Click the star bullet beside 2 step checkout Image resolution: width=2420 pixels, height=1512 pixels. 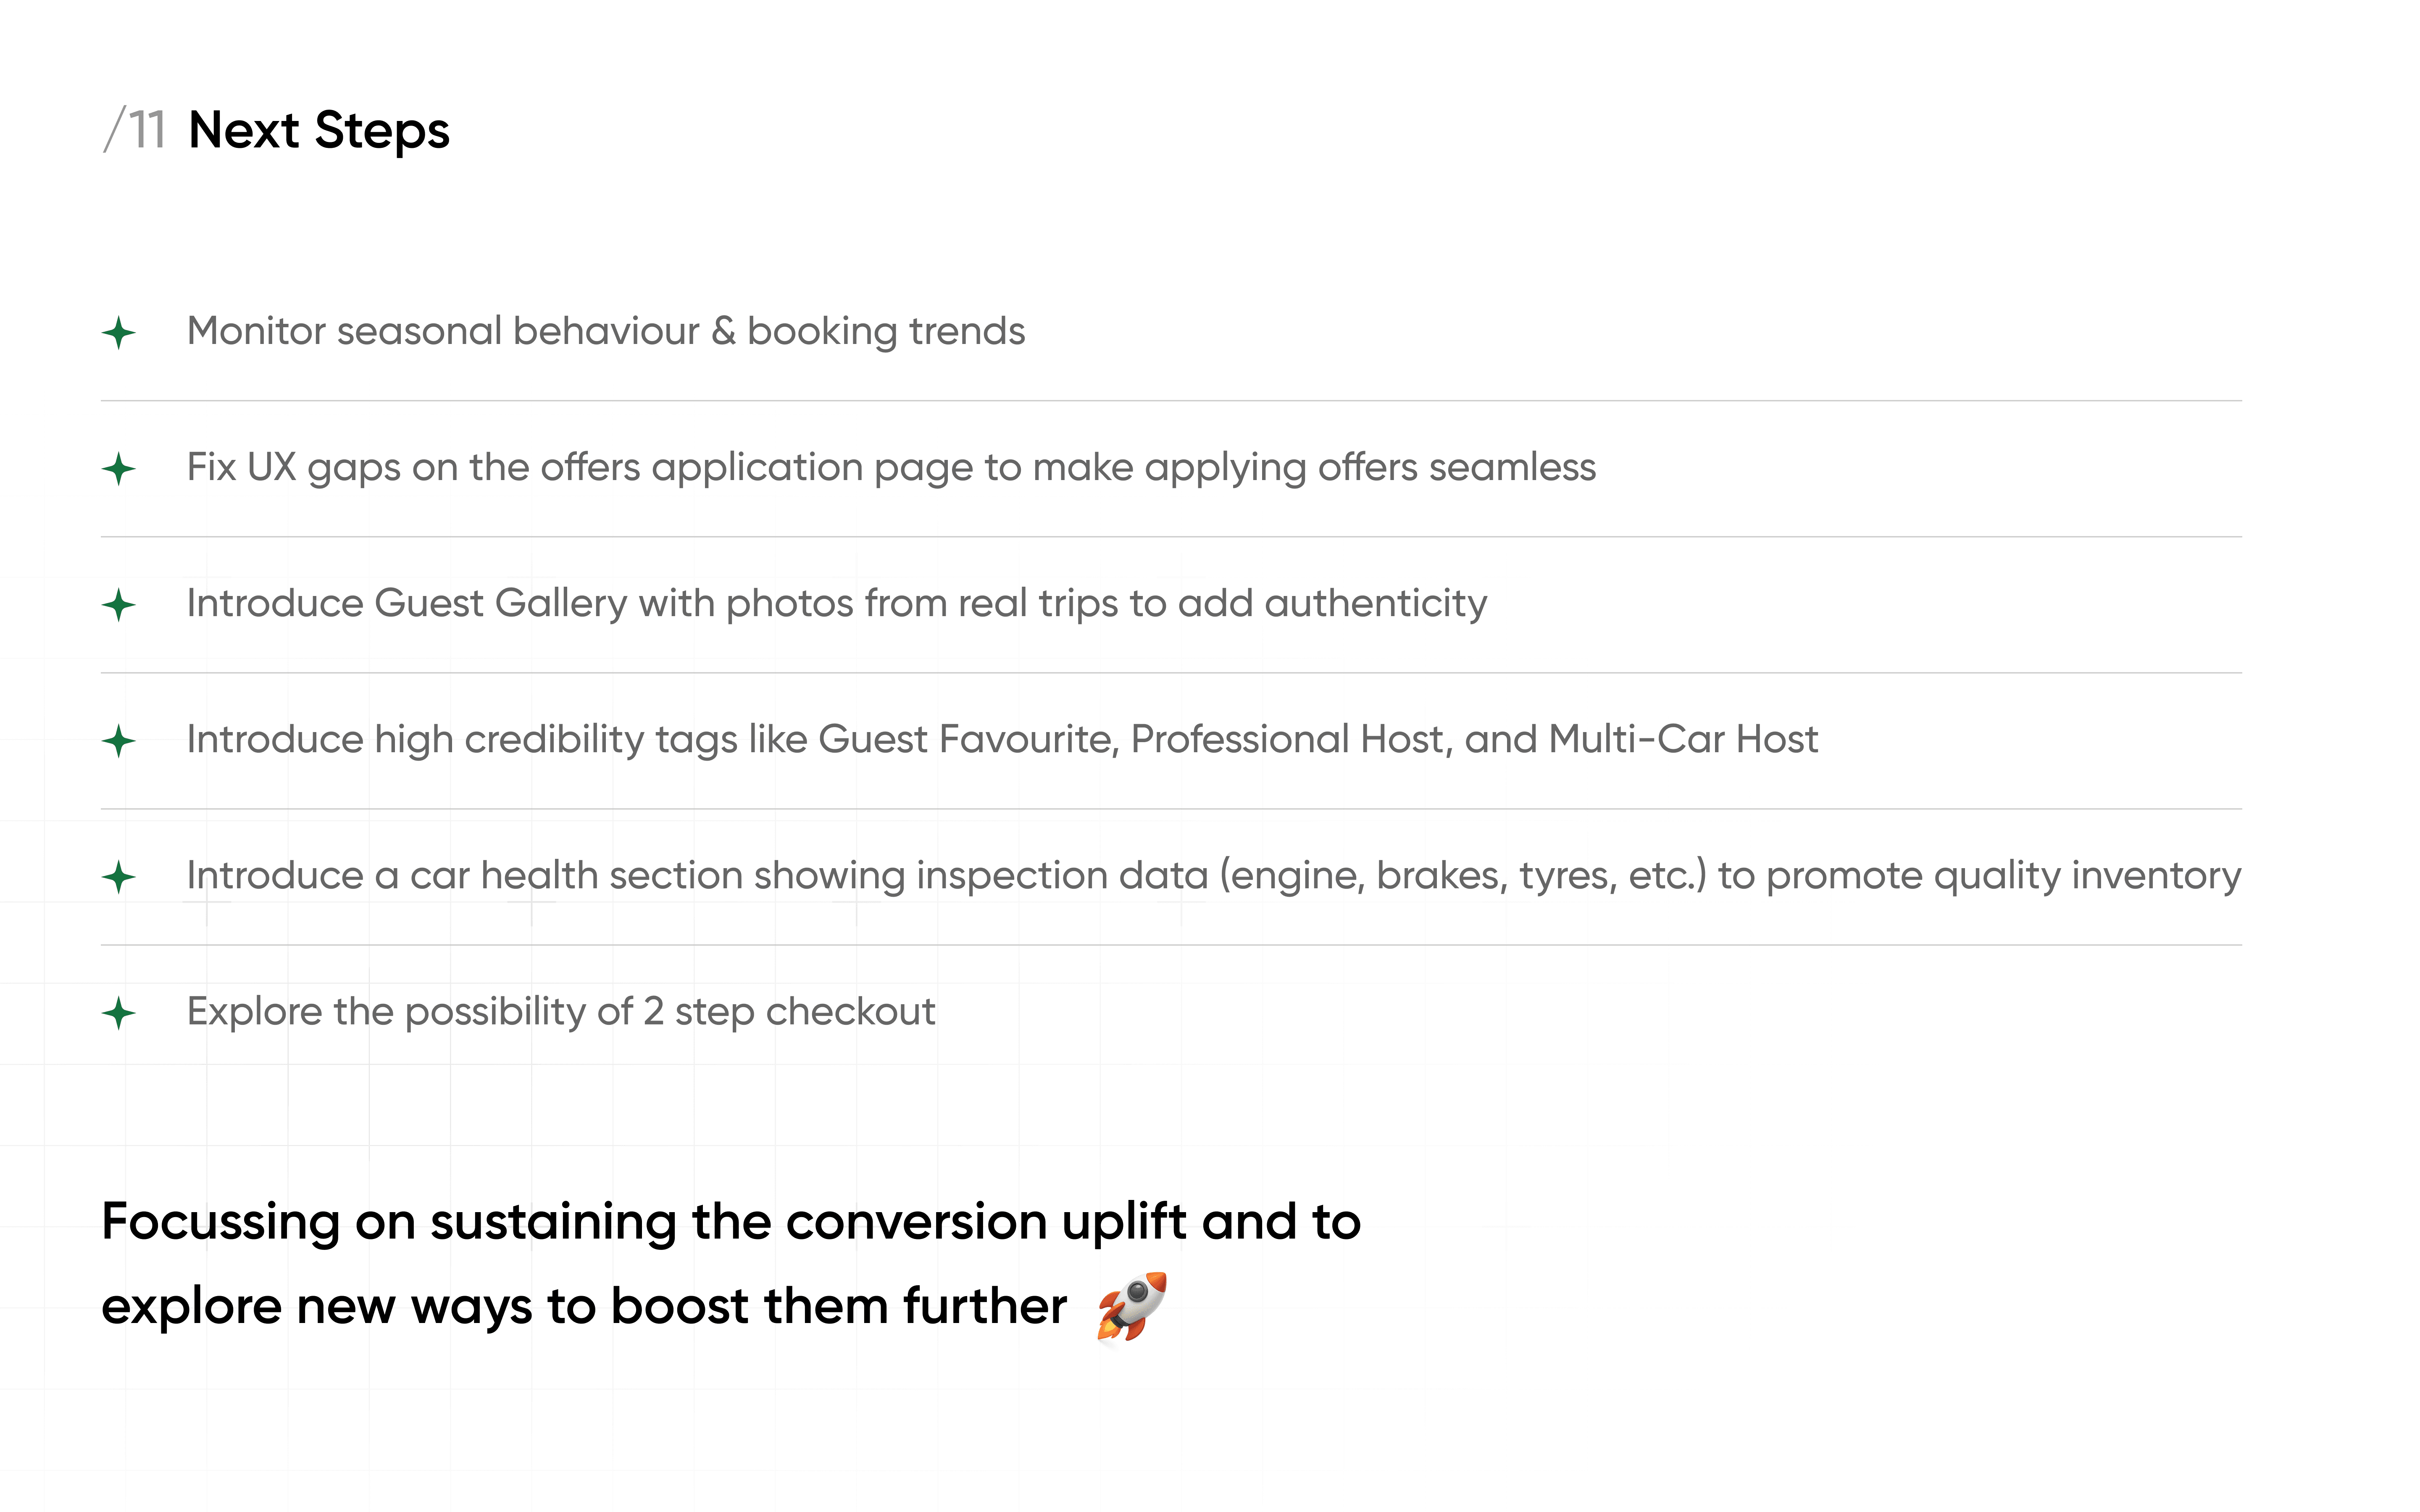(119, 1013)
